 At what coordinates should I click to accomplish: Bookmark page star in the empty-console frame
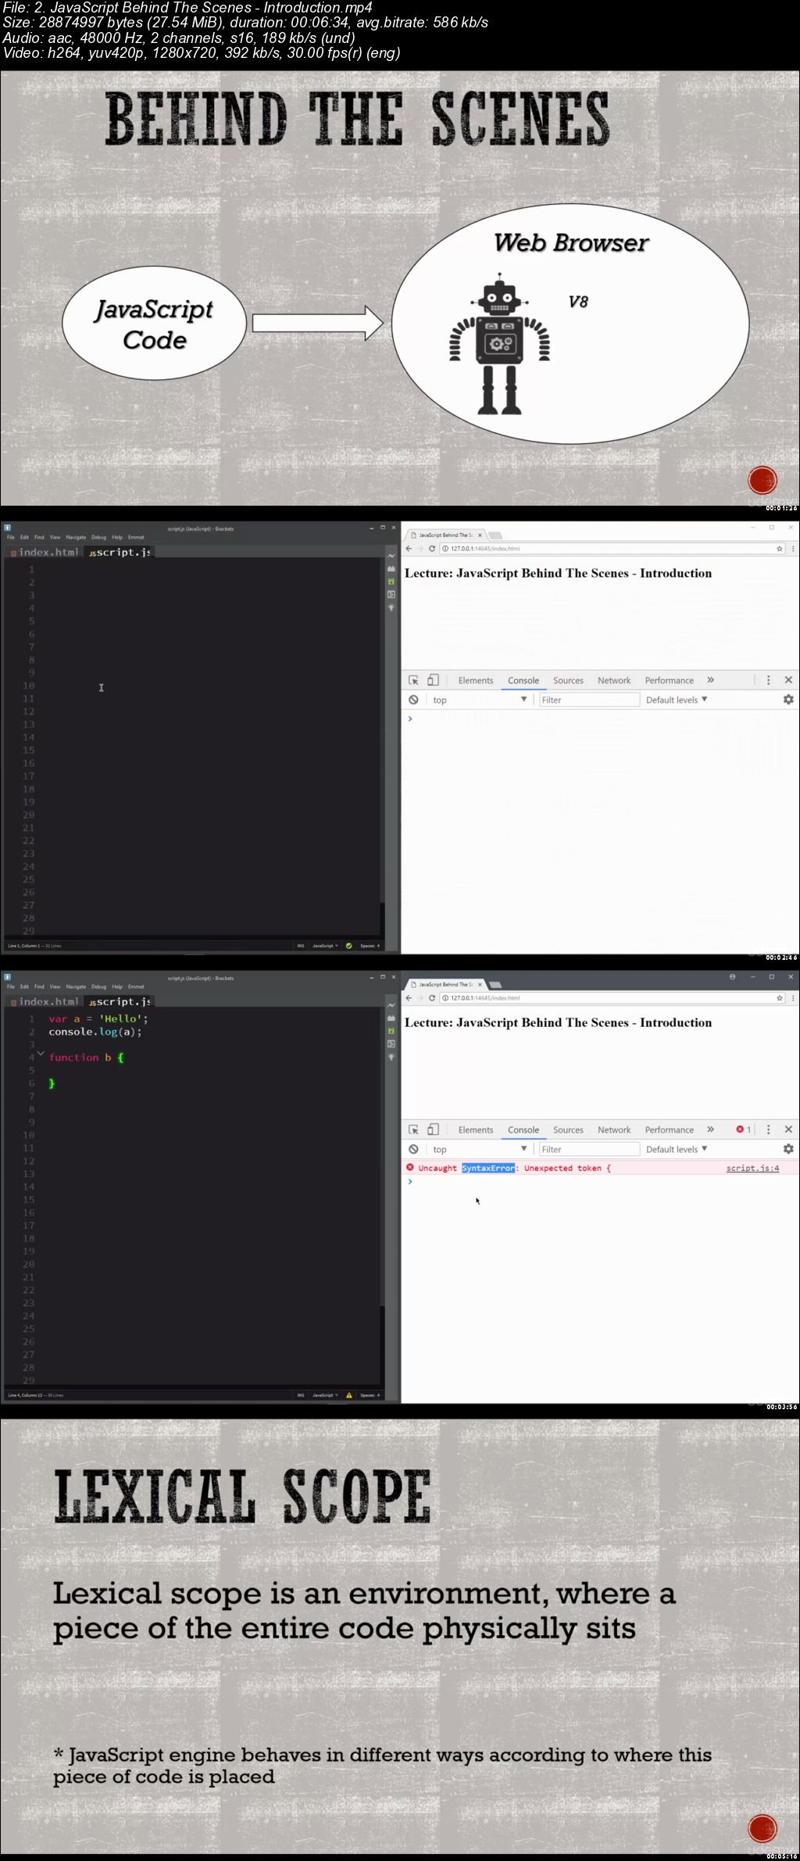(x=779, y=549)
